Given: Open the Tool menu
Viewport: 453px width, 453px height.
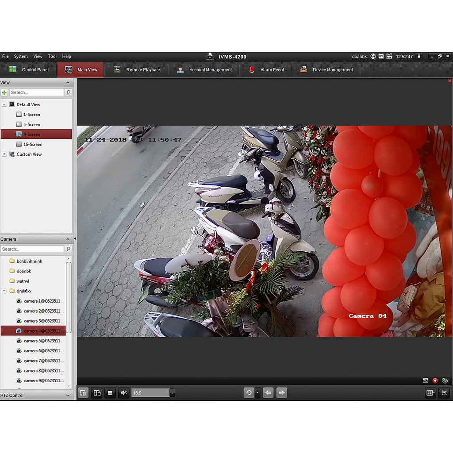Looking at the screenshot, I should click(x=52, y=57).
